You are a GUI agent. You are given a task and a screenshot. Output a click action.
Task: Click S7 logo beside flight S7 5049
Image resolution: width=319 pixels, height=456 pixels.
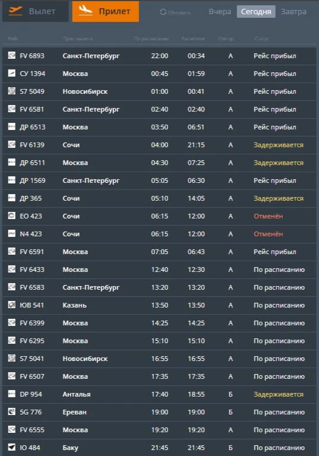pyautogui.click(x=12, y=91)
